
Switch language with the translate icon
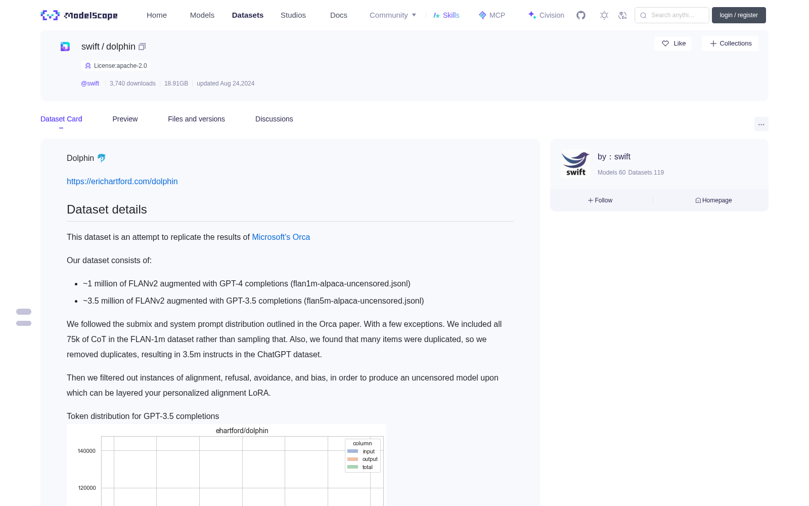tap(622, 15)
